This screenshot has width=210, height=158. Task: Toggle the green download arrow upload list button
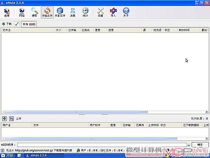point(5,119)
